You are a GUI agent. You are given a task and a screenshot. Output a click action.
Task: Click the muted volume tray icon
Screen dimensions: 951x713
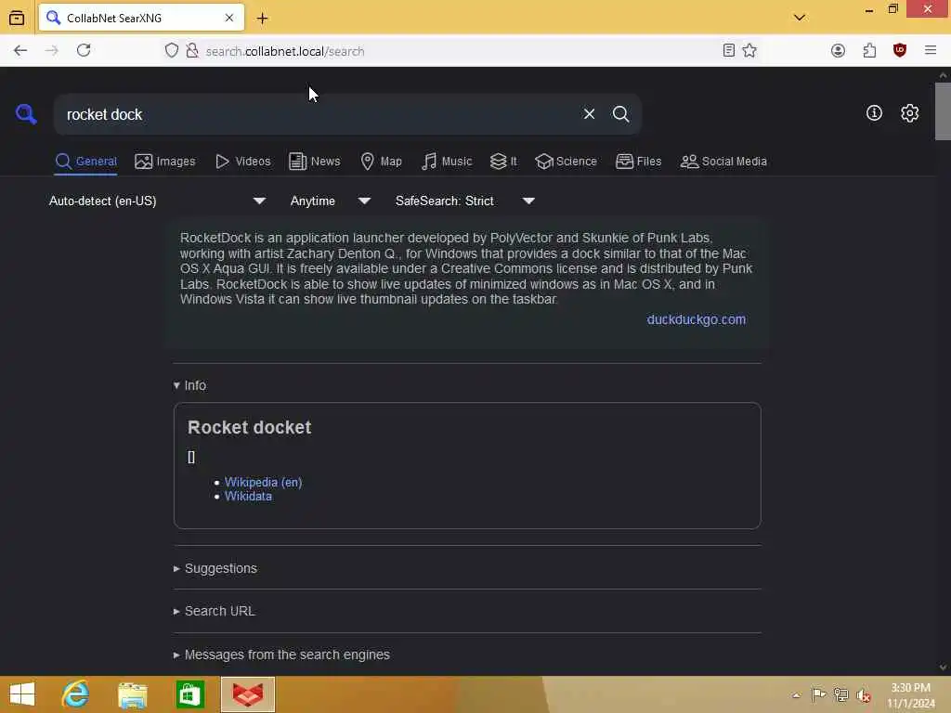(864, 695)
